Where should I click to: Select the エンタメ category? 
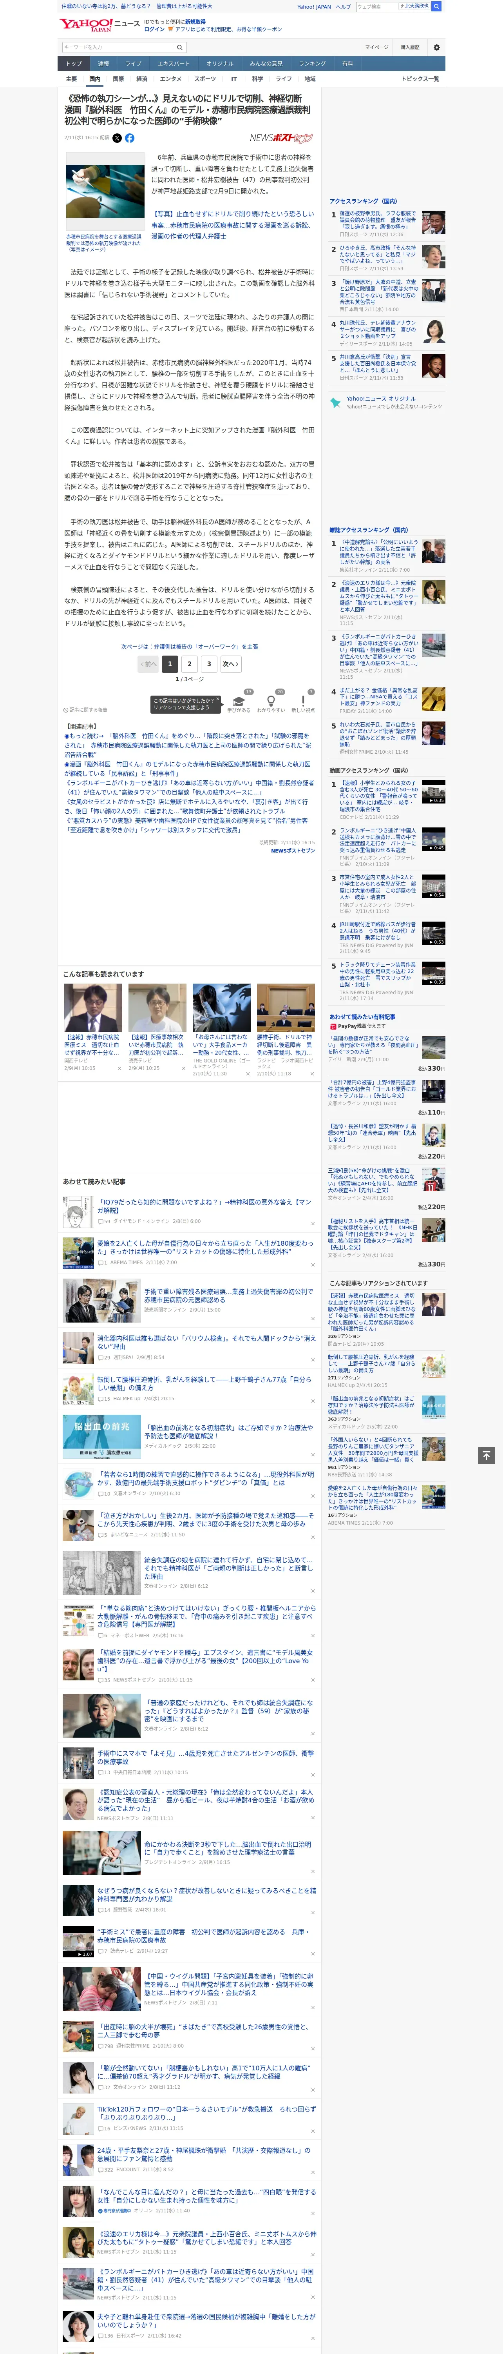coord(171,78)
